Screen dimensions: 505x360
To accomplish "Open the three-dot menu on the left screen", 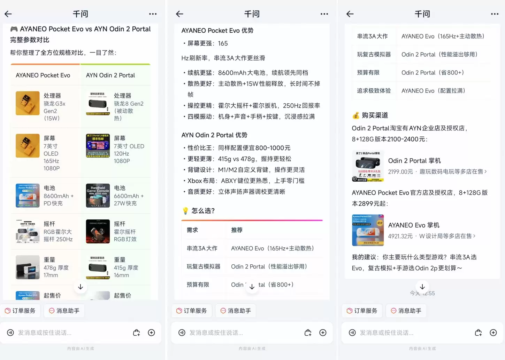I will [153, 14].
